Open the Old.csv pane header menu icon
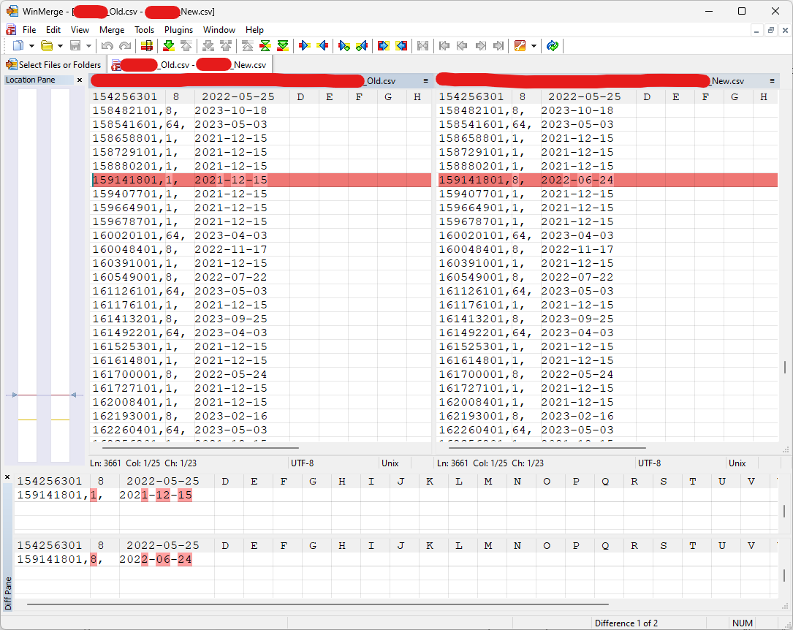Screen dimensions: 793x630 pos(425,81)
